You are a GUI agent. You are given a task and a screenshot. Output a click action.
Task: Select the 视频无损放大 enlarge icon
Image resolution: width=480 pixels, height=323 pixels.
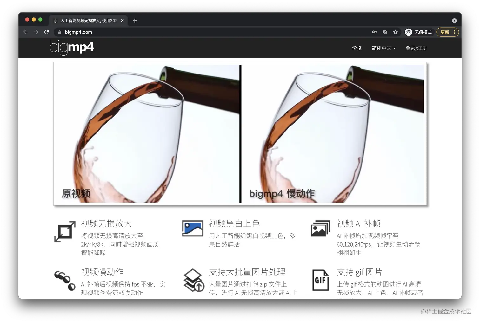tap(64, 232)
